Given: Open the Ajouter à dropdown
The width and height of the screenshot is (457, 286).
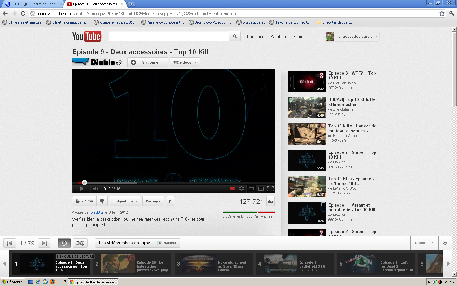Looking at the screenshot, I should point(125,201).
